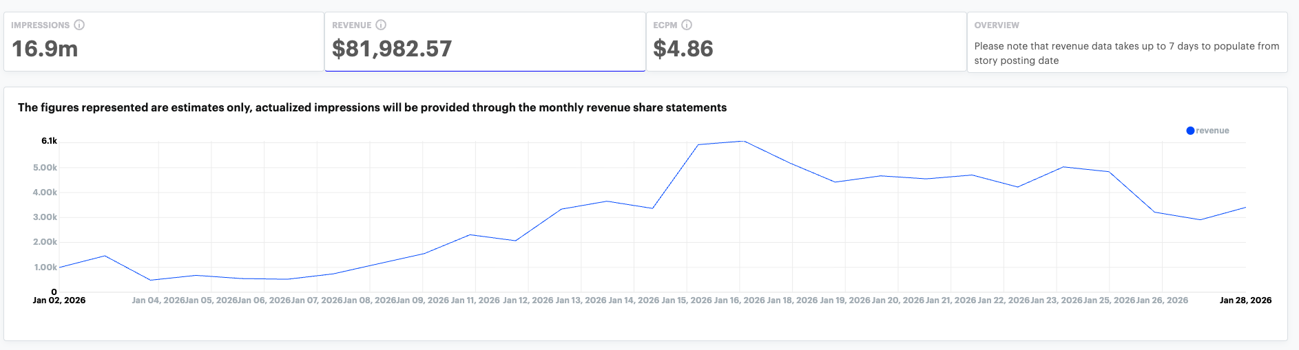Click the 16.9m impressions value
Screen dimensions: 1299x350
point(45,49)
